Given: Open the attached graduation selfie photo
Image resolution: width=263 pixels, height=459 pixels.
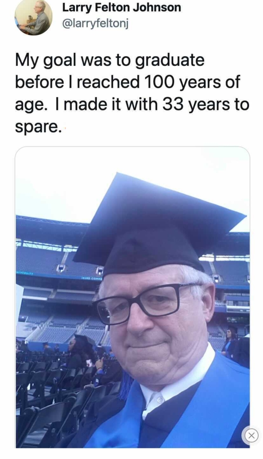Looking at the screenshot, I should coord(132,297).
